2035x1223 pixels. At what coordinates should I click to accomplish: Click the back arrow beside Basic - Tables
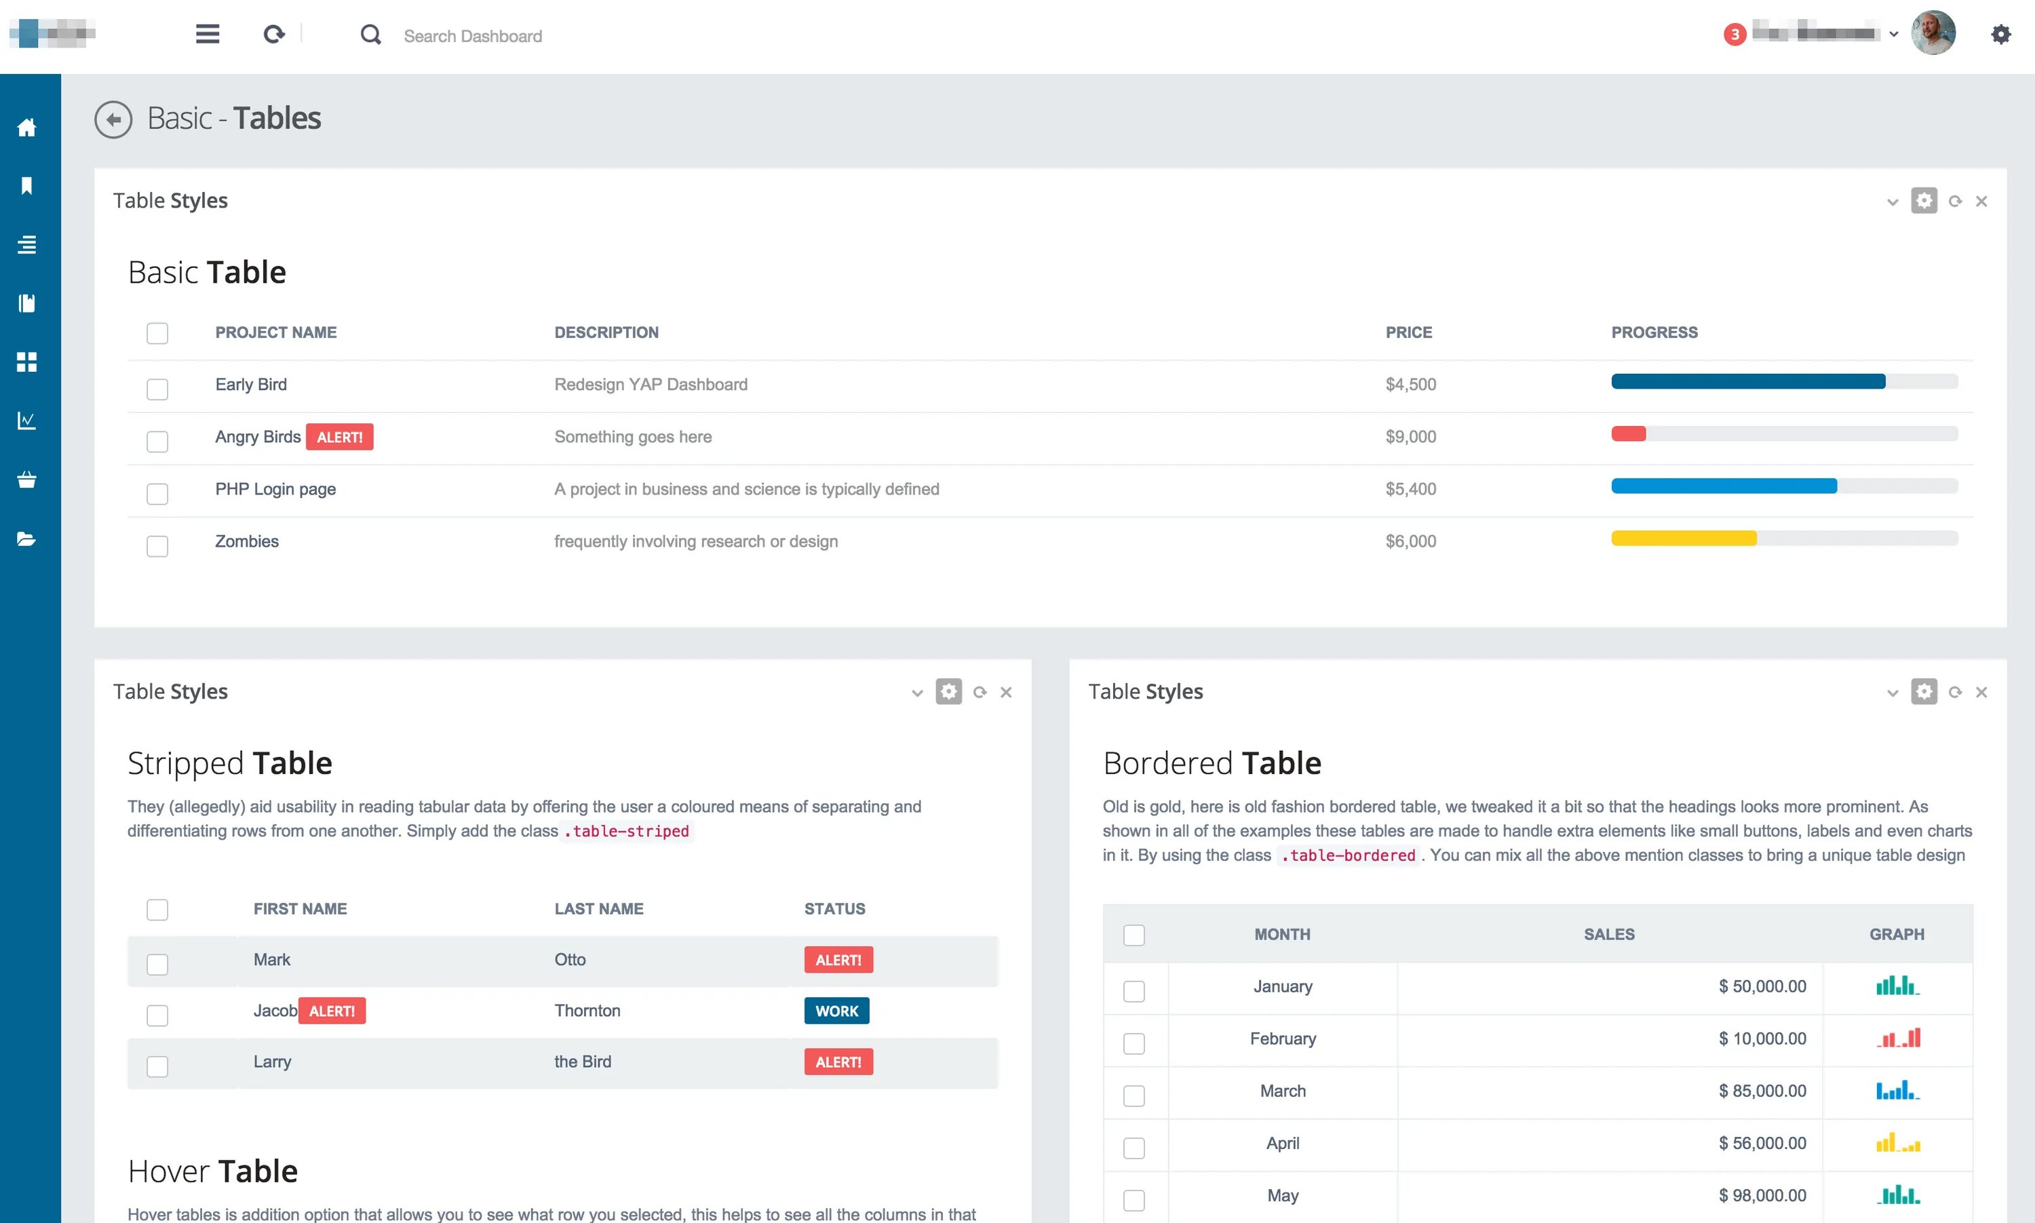click(x=113, y=119)
